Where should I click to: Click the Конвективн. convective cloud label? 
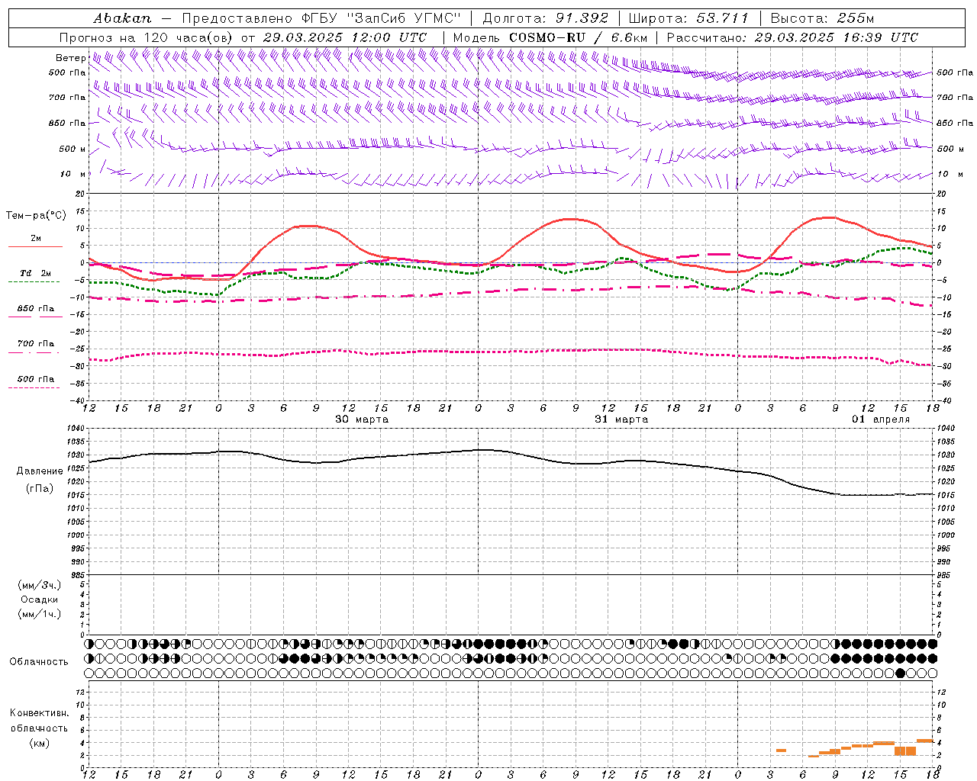pyautogui.click(x=39, y=713)
